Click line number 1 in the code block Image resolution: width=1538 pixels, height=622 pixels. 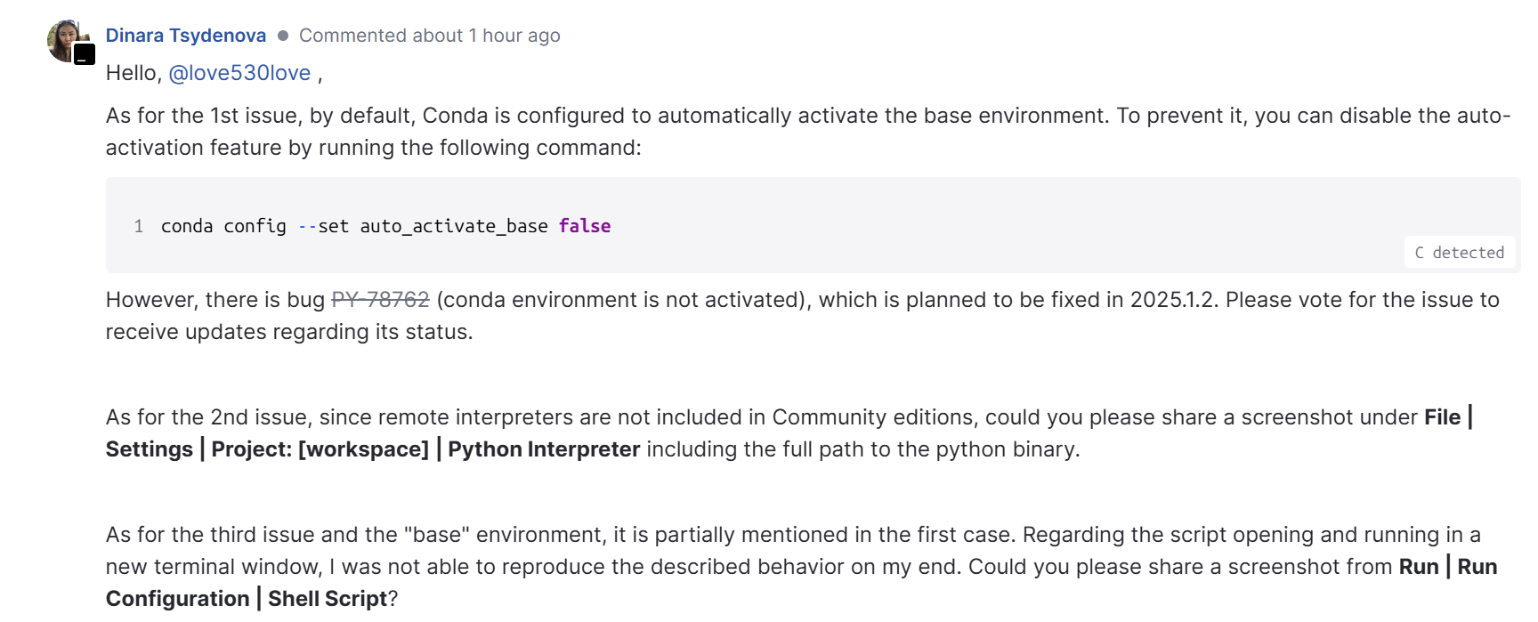coord(139,226)
